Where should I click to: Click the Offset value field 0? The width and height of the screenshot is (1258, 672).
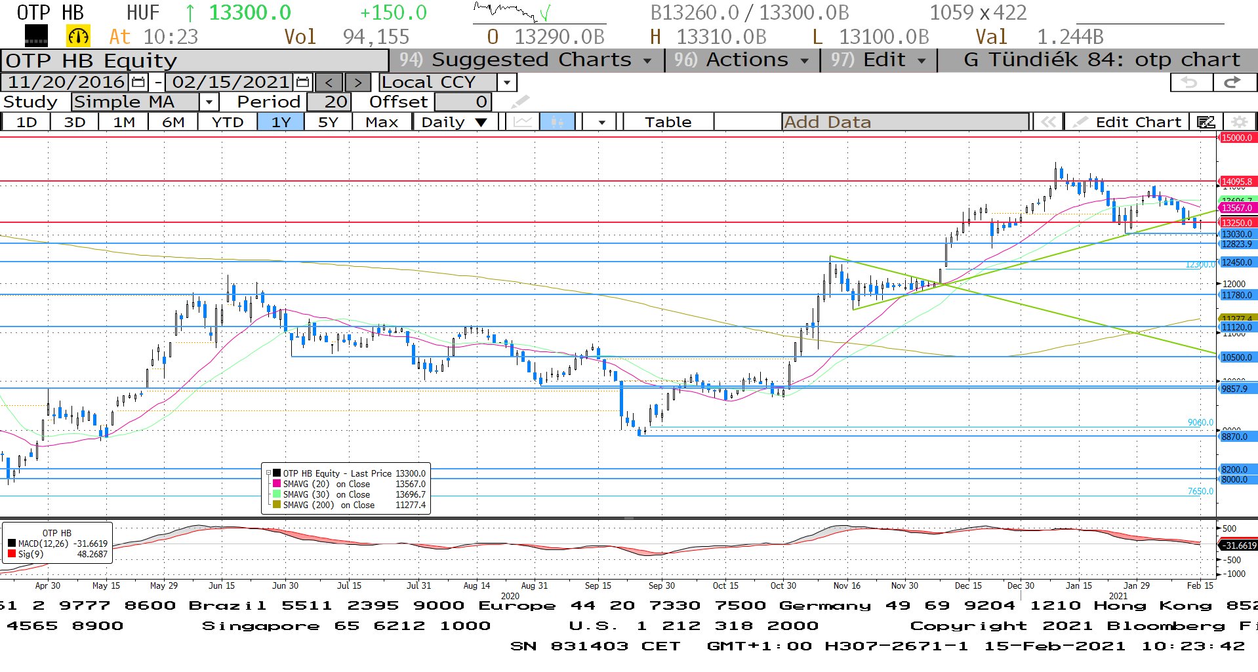463,102
